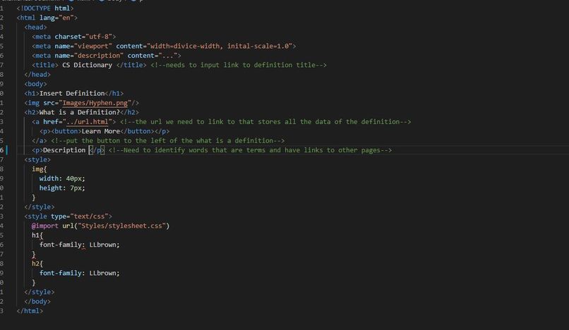Click the comment about identifying words that are terms
The width and height of the screenshot is (569, 330).
250,149
